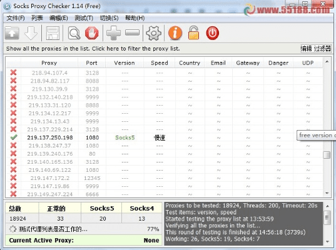Click the download arrow toolbar icon
This screenshot has width=336, height=250.
31,33
